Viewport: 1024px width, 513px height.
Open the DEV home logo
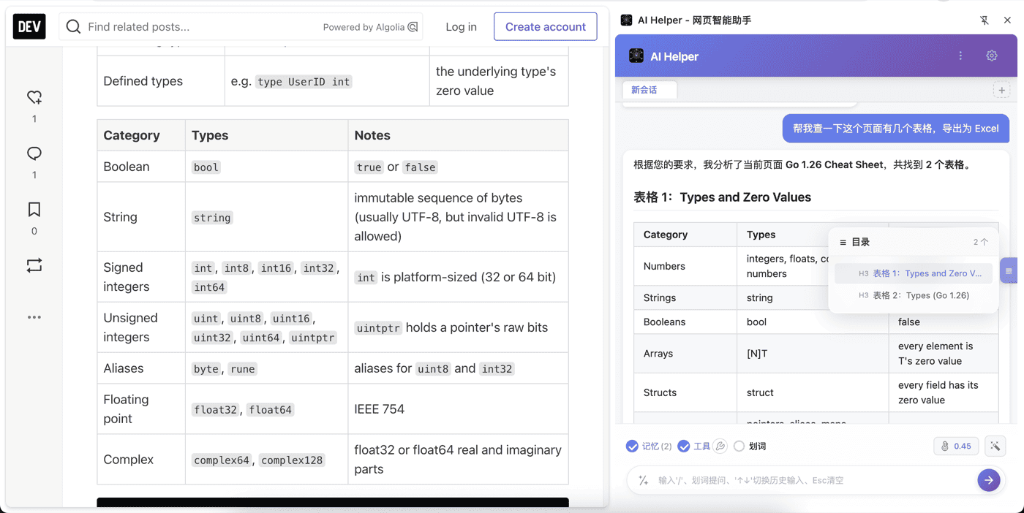[x=29, y=26]
